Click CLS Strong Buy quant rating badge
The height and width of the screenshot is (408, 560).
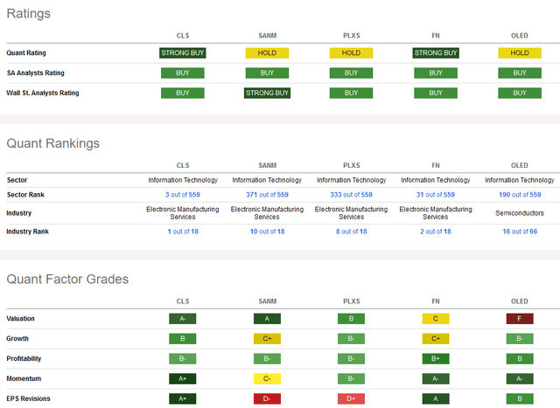click(182, 52)
